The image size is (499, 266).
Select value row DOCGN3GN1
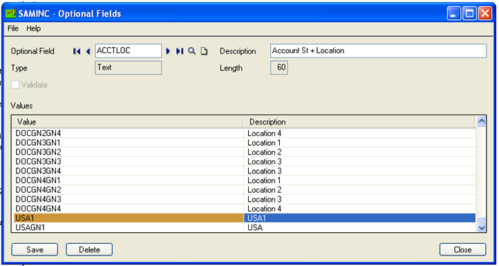point(129,143)
